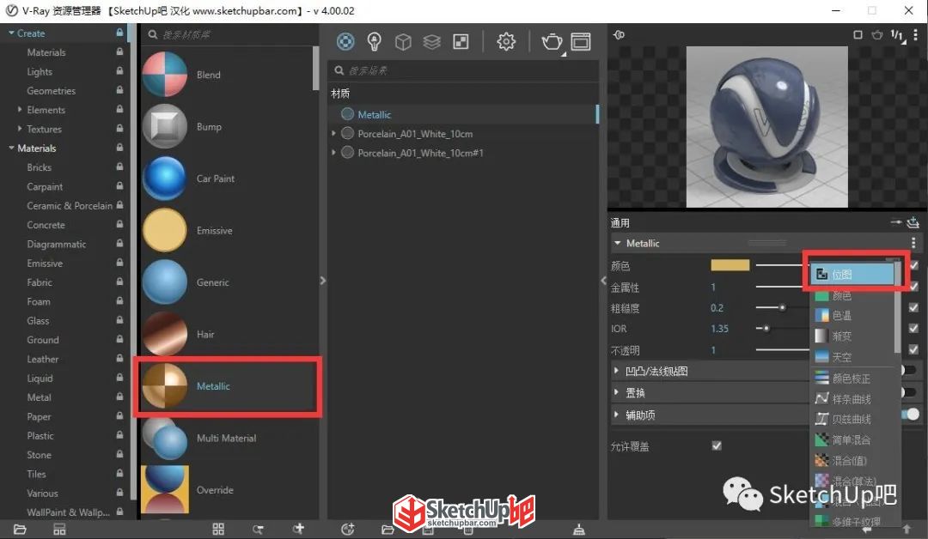The height and width of the screenshot is (539, 928).
Task: Select the Glass library category
Action: tap(38, 320)
